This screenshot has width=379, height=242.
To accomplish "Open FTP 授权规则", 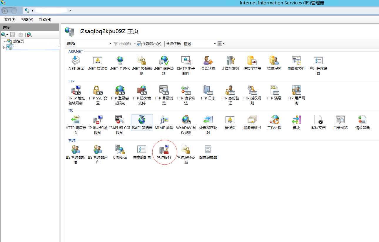I will [252, 95].
